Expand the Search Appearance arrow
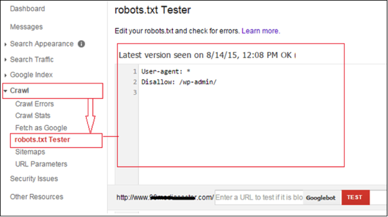 (6, 44)
